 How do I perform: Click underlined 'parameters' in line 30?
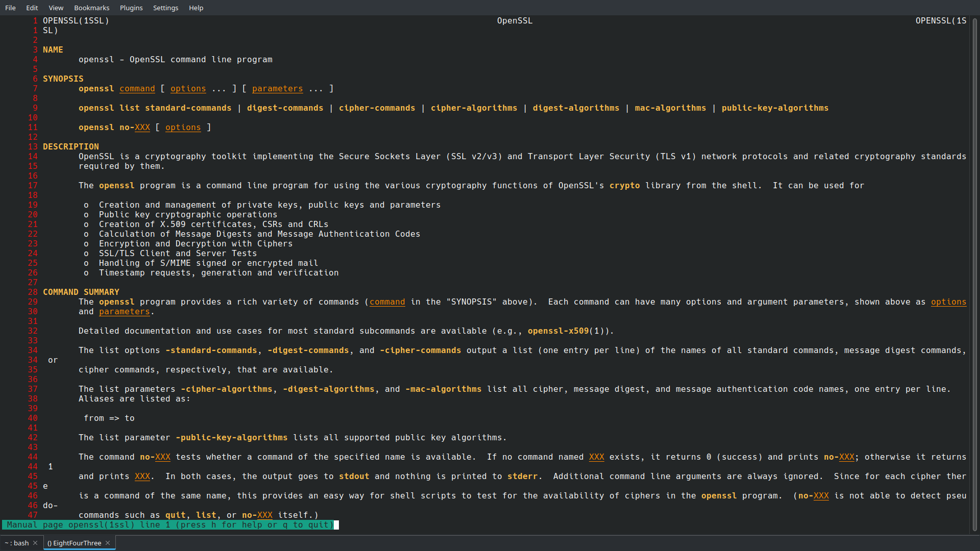(125, 312)
